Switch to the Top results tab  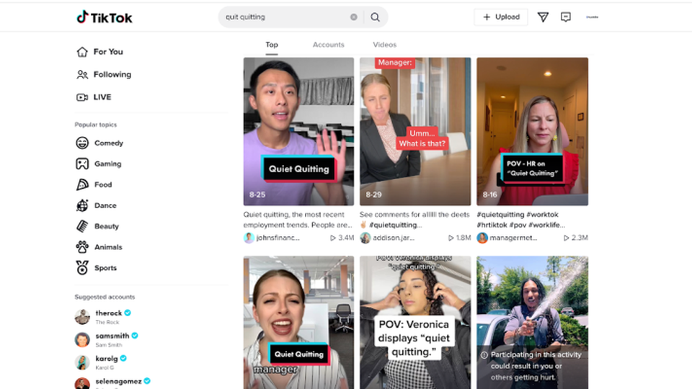272,45
